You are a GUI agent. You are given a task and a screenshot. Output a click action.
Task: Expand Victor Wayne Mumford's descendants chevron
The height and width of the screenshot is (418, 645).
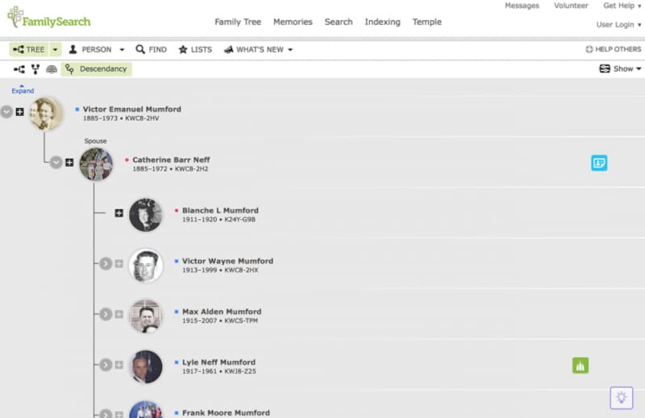tap(105, 263)
